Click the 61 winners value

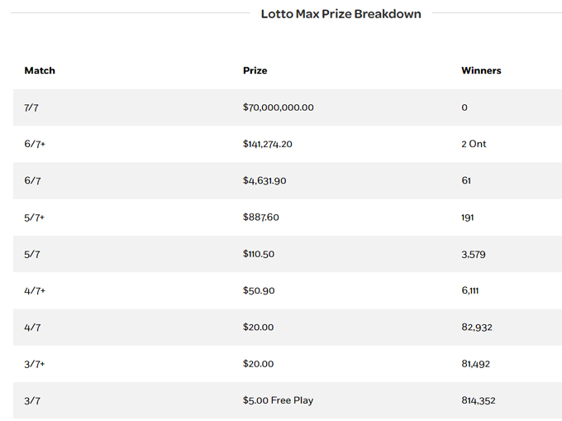tap(466, 180)
